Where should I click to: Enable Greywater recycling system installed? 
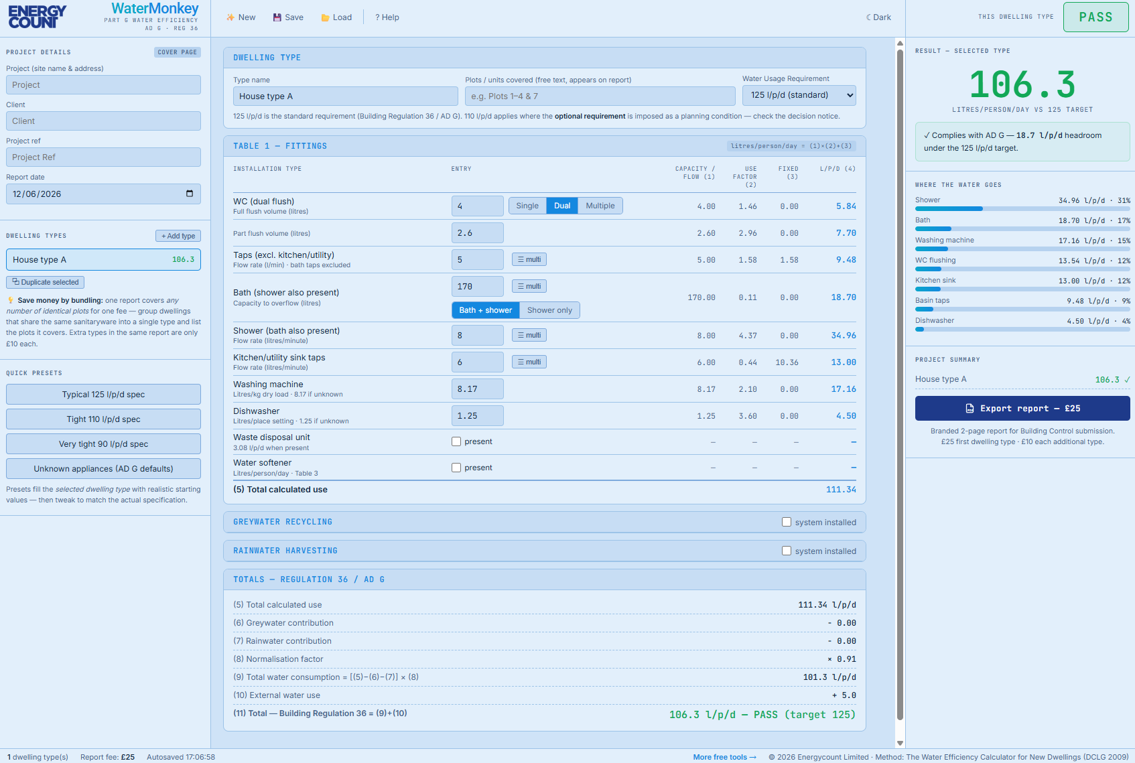pyautogui.click(x=787, y=522)
